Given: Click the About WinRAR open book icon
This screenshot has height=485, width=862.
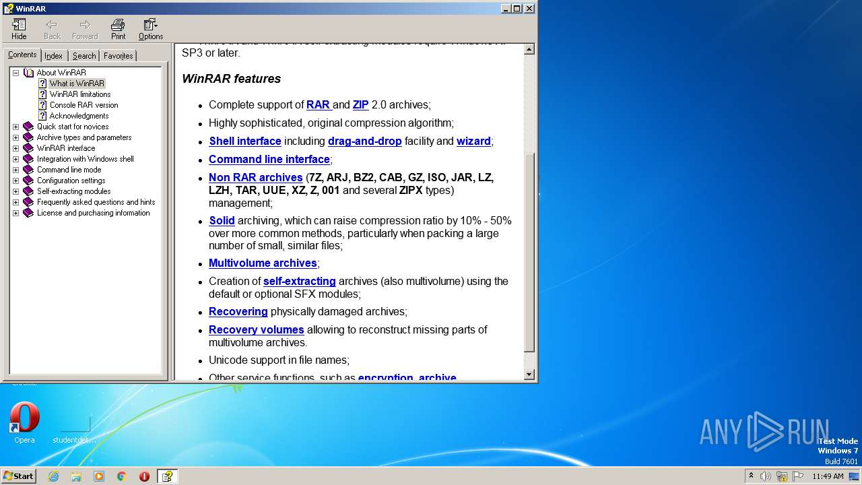Looking at the screenshot, I should pos(28,73).
